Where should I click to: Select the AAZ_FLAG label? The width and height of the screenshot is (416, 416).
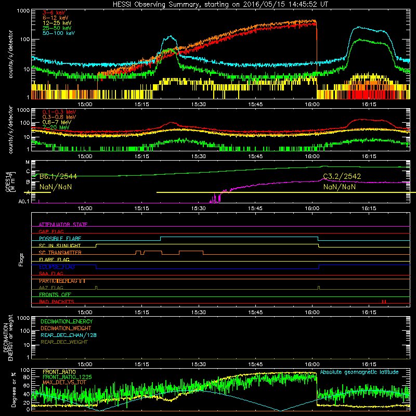51,288
